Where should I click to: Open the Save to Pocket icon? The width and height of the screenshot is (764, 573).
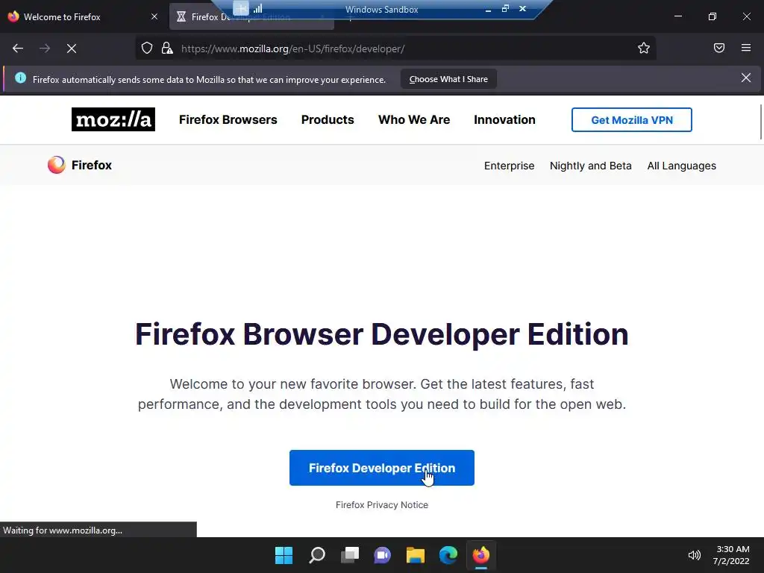point(718,48)
